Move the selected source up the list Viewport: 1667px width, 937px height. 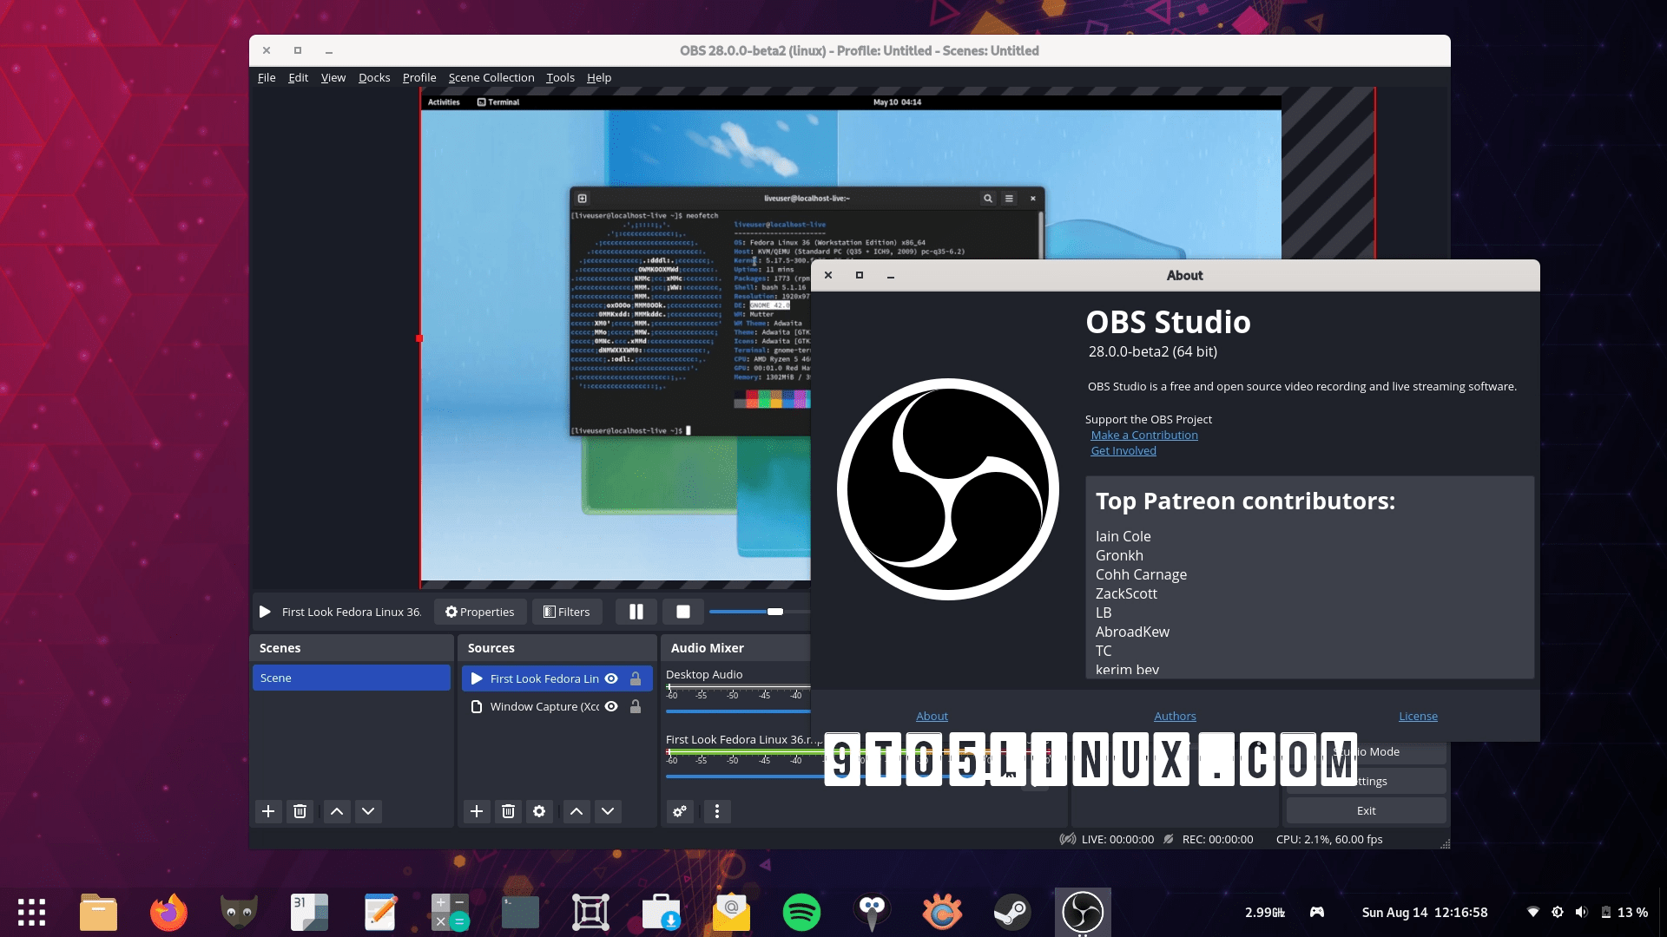point(576,811)
